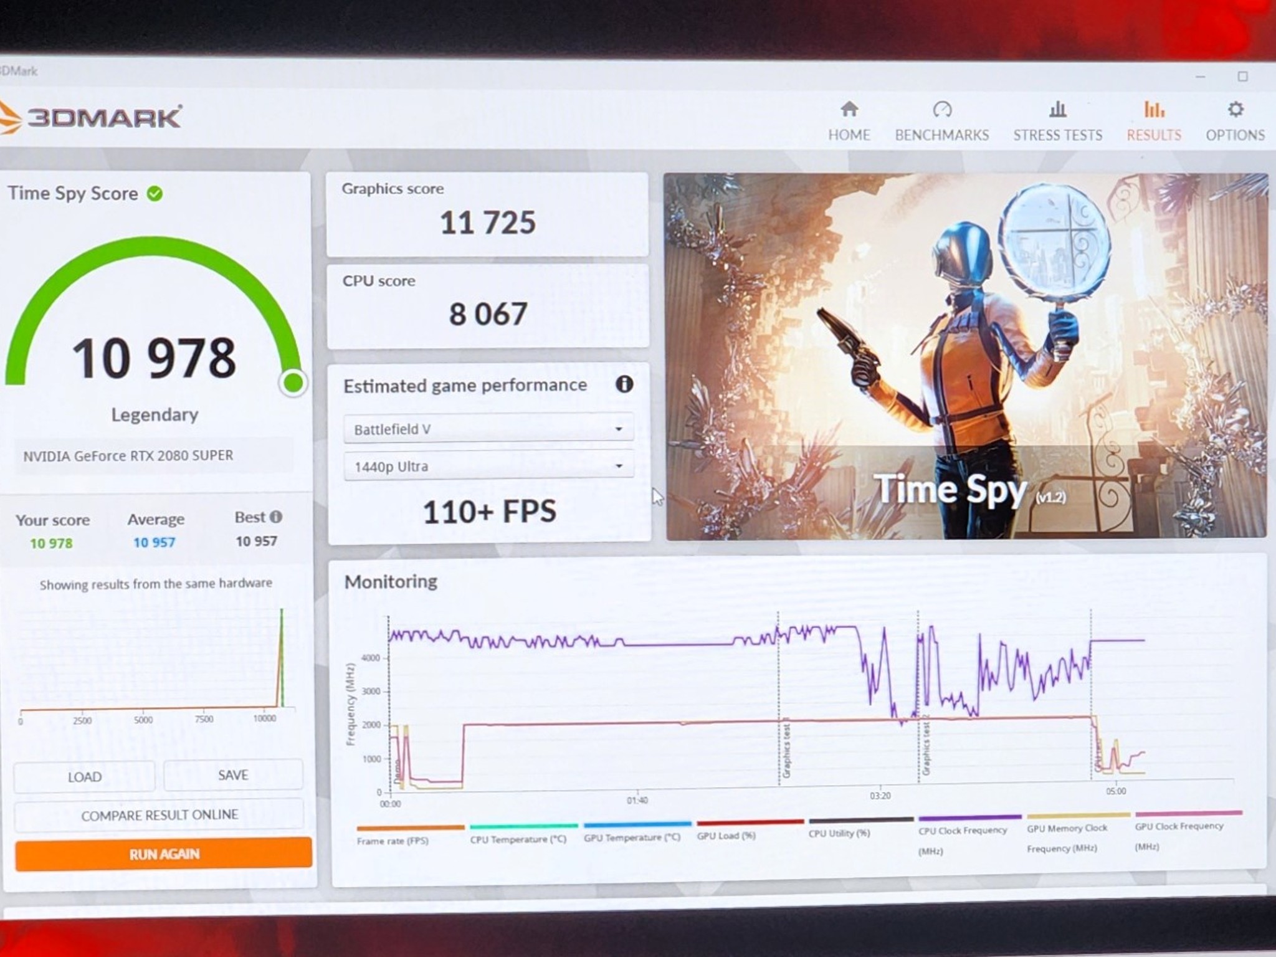The height and width of the screenshot is (957, 1276).
Task: Click the Estimated game performance info icon
Action: click(624, 384)
